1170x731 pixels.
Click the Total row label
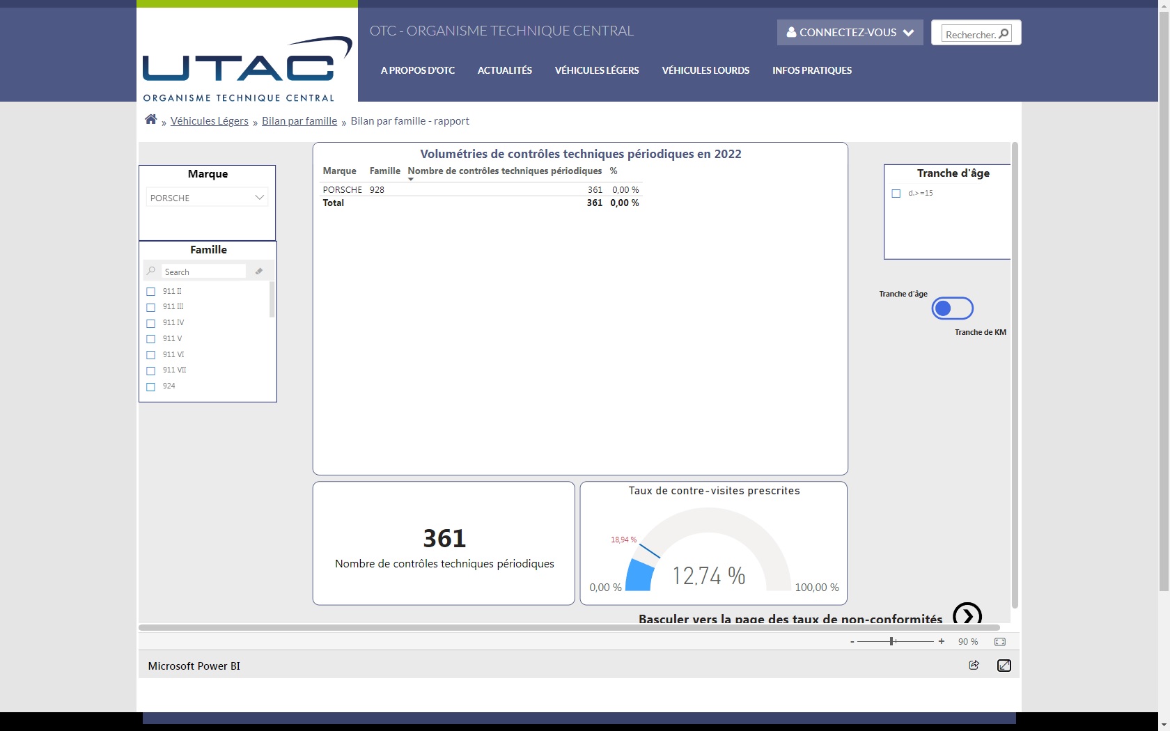334,203
